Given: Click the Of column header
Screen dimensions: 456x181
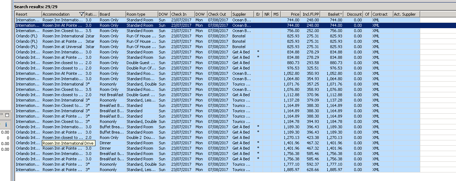Looking at the screenshot, I should point(367,14).
